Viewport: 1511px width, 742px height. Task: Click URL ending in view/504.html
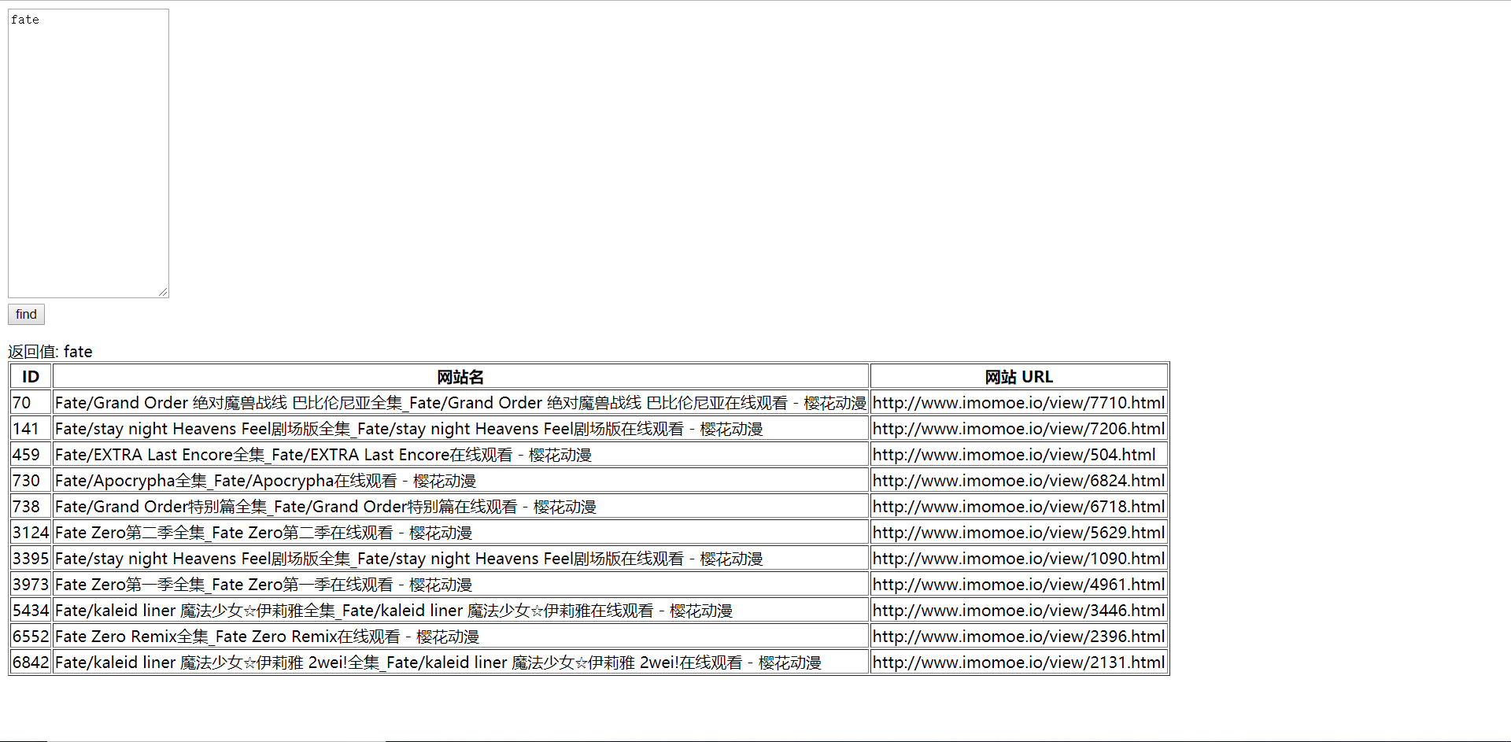pyautogui.click(x=1019, y=455)
